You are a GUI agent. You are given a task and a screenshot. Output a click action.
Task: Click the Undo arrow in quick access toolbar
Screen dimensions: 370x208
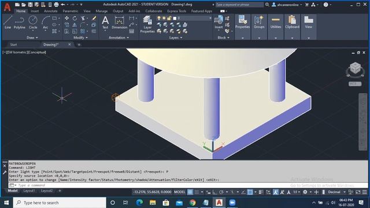[63, 5]
